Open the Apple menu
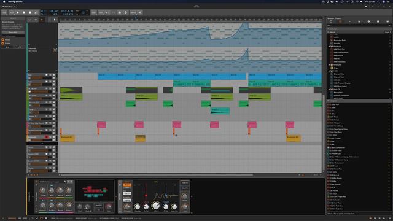This screenshot has width=393, height=221. [4, 2]
